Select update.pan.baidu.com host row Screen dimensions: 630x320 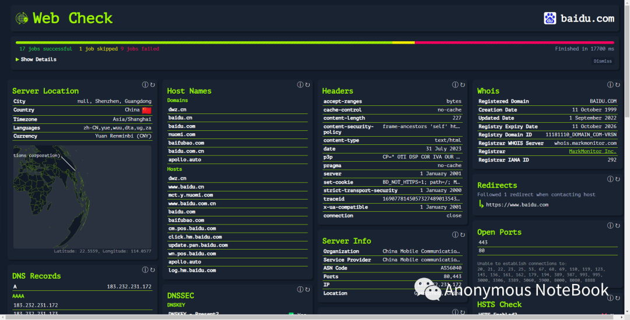click(237, 245)
